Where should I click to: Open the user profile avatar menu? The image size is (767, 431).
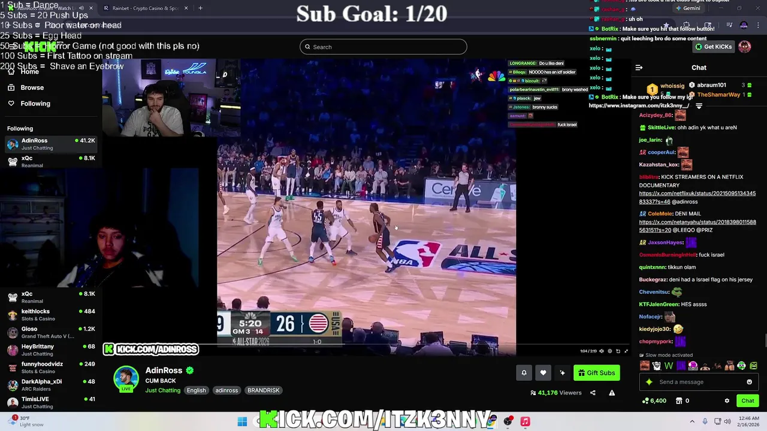click(745, 47)
